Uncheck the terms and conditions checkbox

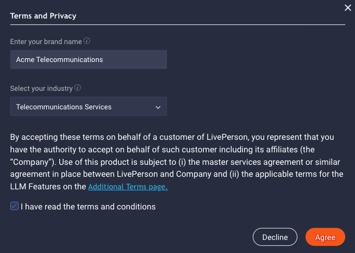14,206
